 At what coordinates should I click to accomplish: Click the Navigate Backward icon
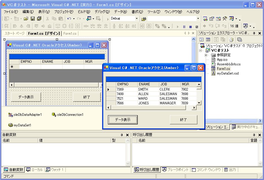coord(89,19)
